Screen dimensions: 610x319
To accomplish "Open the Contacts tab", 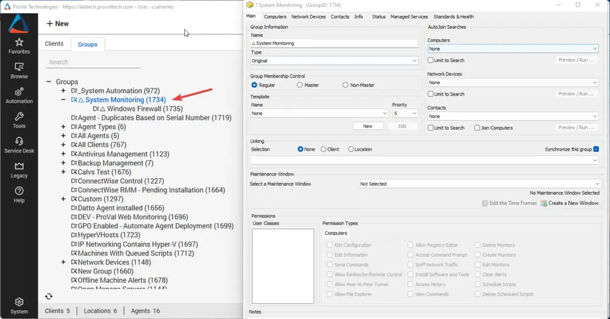I will pyautogui.click(x=340, y=16).
